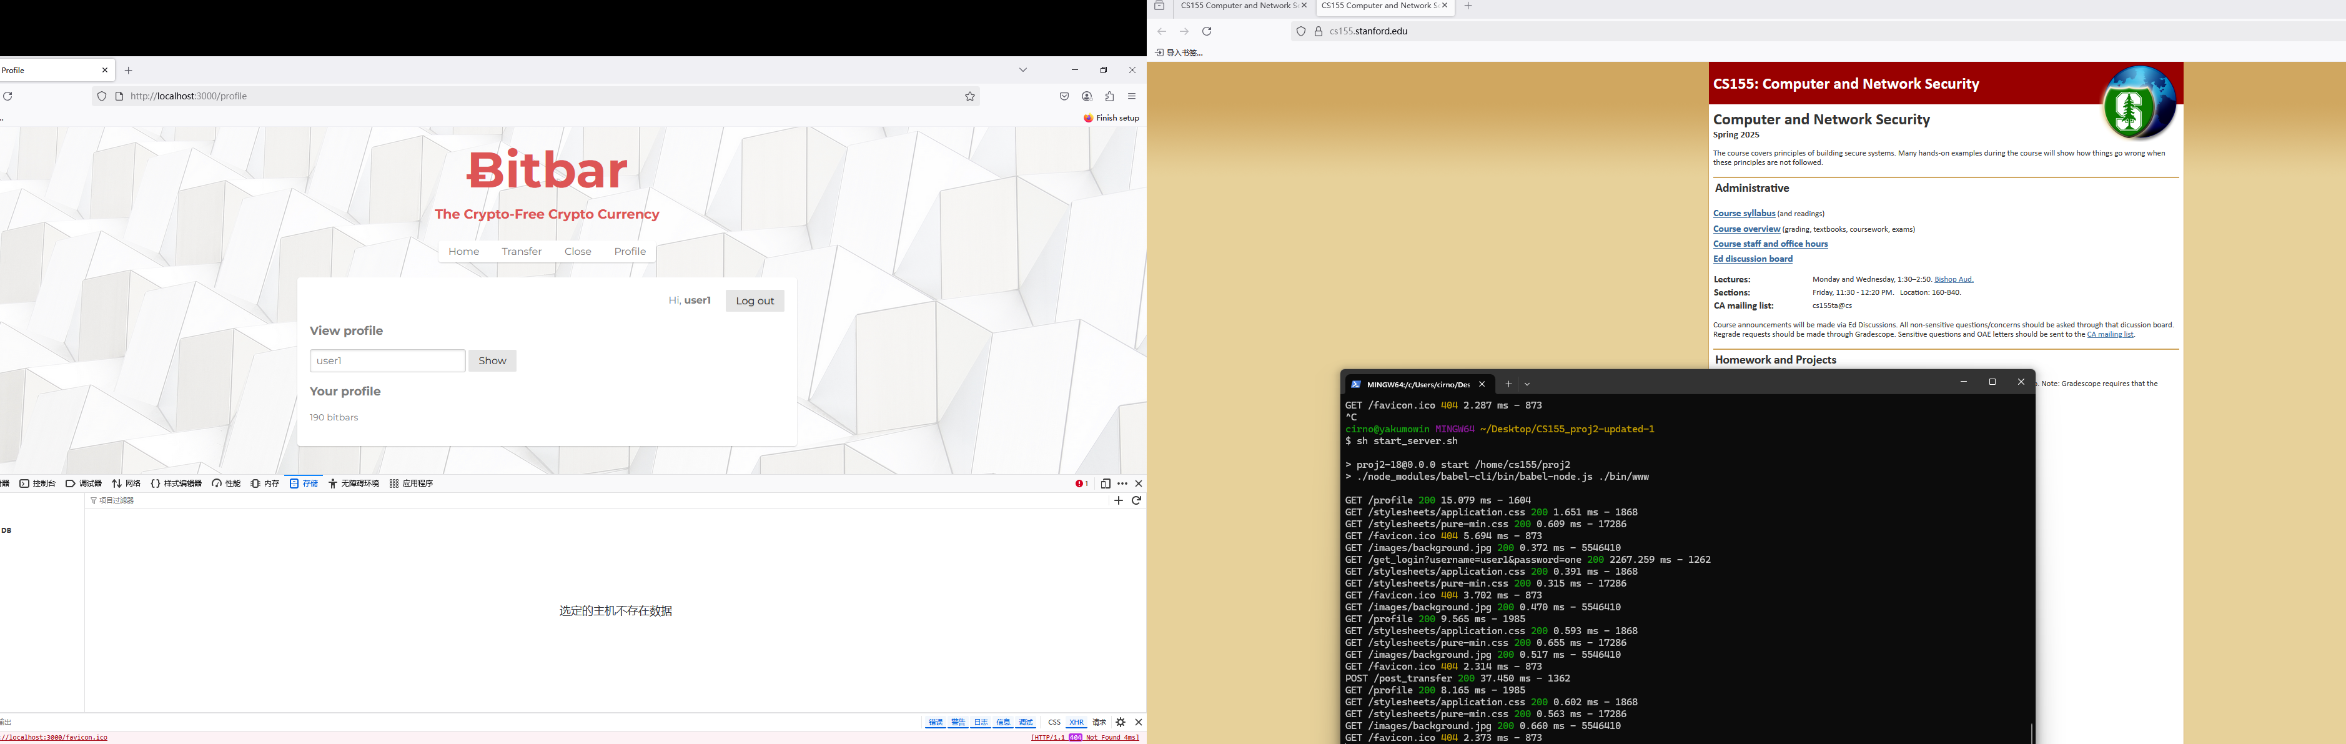This screenshot has width=2346, height=744.
Task: Switch to the 控制台 console devtools tab
Action: (x=37, y=484)
